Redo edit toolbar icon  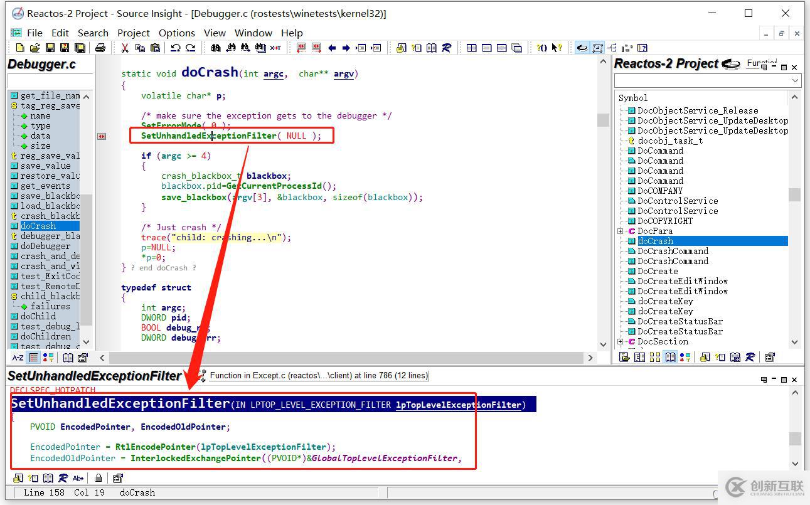click(x=190, y=48)
